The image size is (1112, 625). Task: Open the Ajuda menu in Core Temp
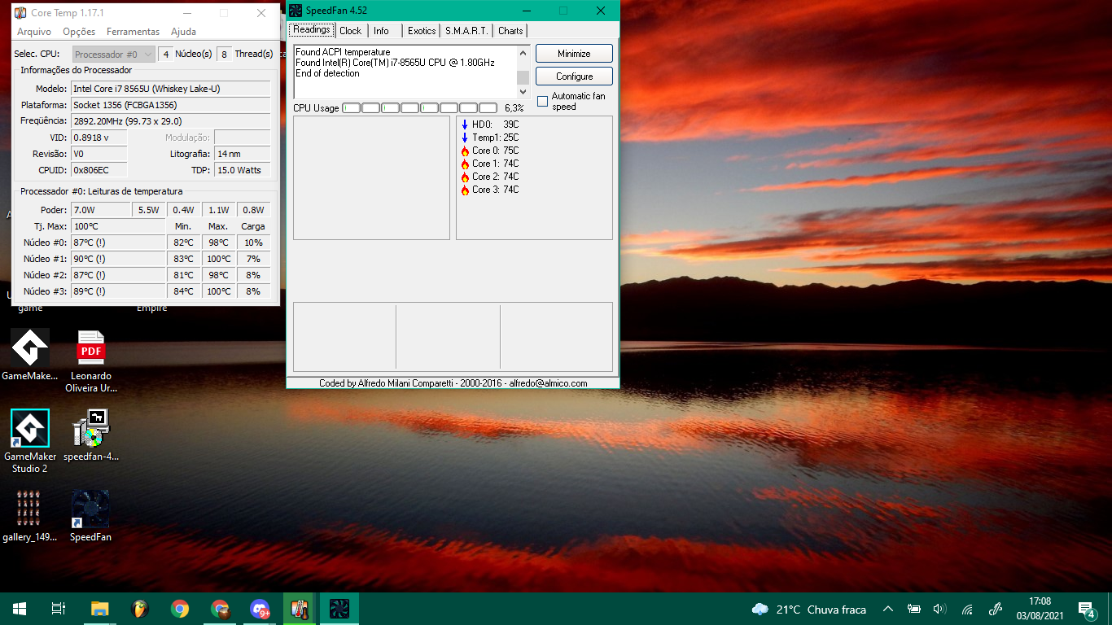184,32
